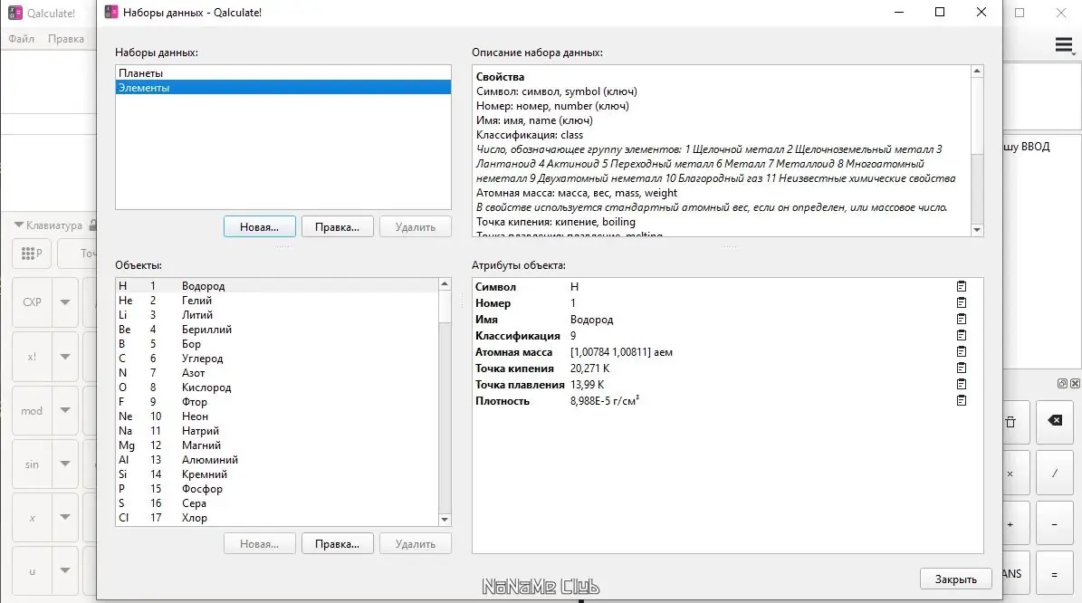
Task: Select the Литий object row
Action: click(277, 314)
